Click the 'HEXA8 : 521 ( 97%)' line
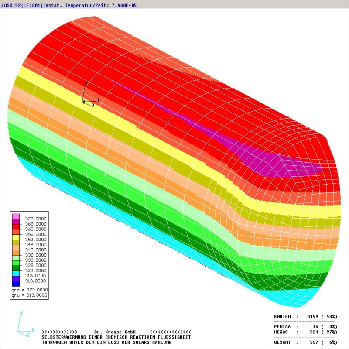349x349 pixels. click(306, 332)
